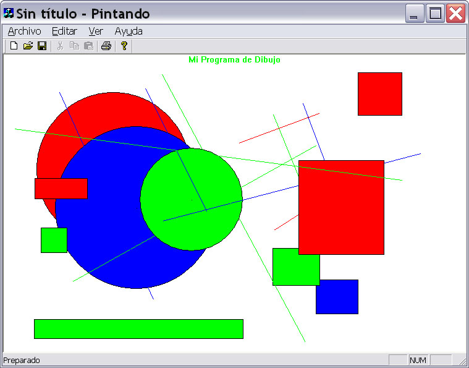Click the green circle on the canvas

click(191, 199)
